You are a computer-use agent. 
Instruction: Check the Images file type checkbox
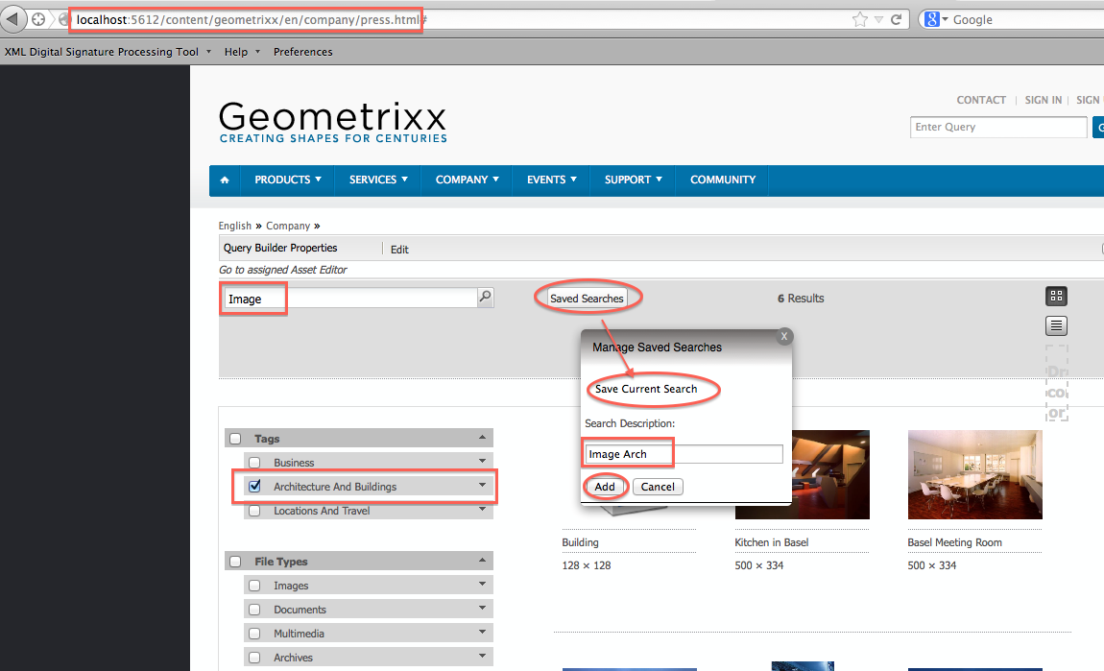tap(254, 586)
